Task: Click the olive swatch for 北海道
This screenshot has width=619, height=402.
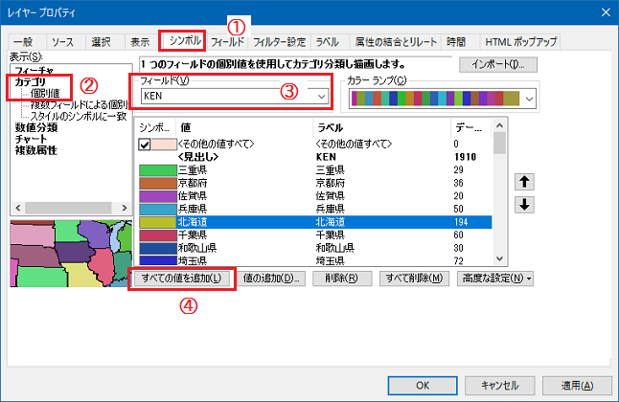Action: click(x=157, y=222)
